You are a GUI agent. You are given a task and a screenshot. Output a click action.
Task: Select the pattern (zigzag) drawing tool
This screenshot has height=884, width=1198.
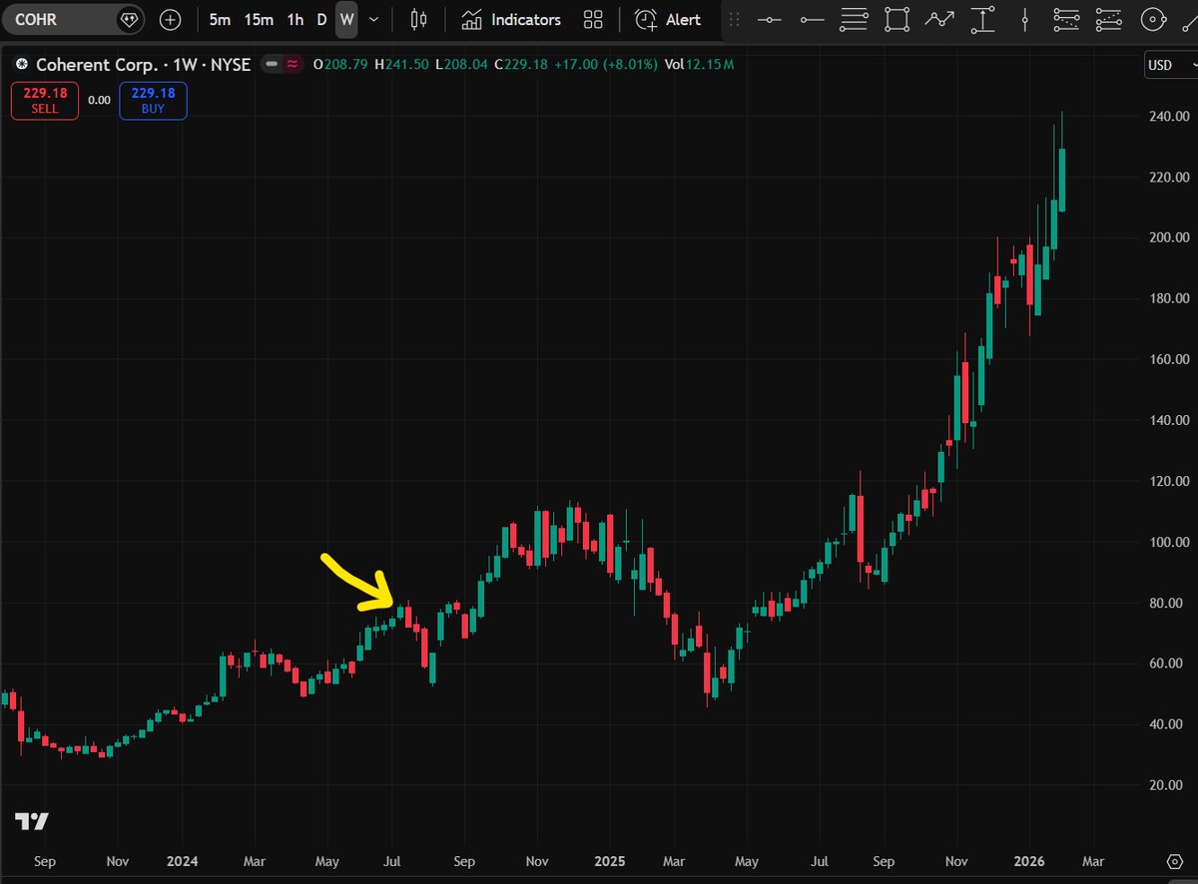(939, 19)
